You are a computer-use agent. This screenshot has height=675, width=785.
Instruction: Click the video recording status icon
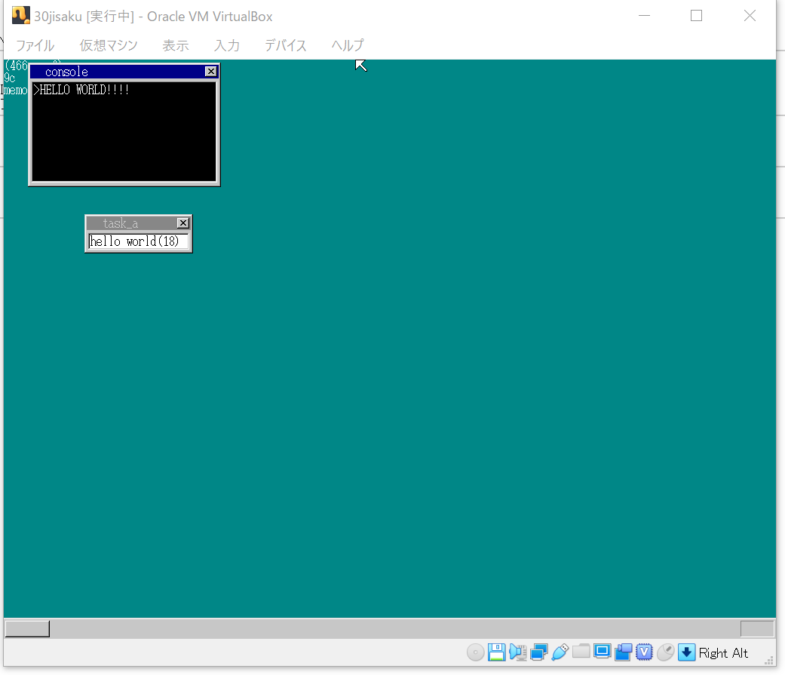(x=624, y=652)
